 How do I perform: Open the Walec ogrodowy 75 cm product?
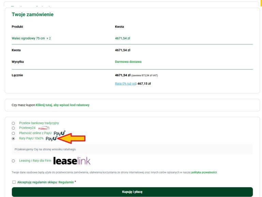tap(28, 38)
